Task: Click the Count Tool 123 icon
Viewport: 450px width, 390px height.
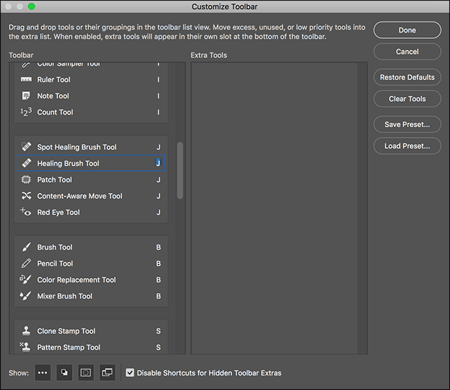Action: tap(26, 112)
